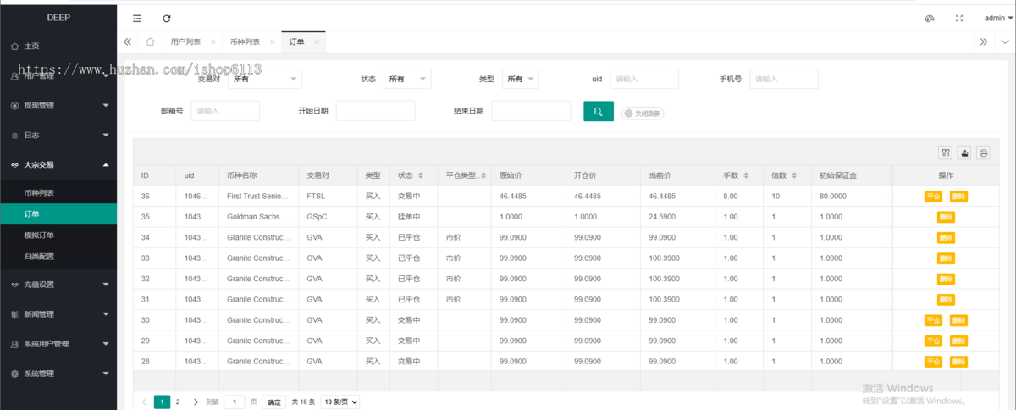1016x410 pixels.
Task: Switch to the 用户列表 tab
Action: (185, 42)
